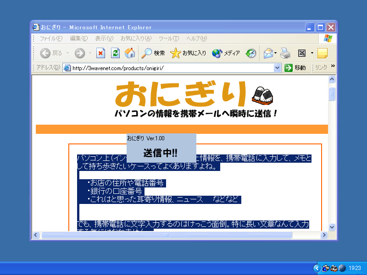The height and width of the screenshot is (275, 367).
Task: Click the 移動 (Go) button
Action: (295, 68)
